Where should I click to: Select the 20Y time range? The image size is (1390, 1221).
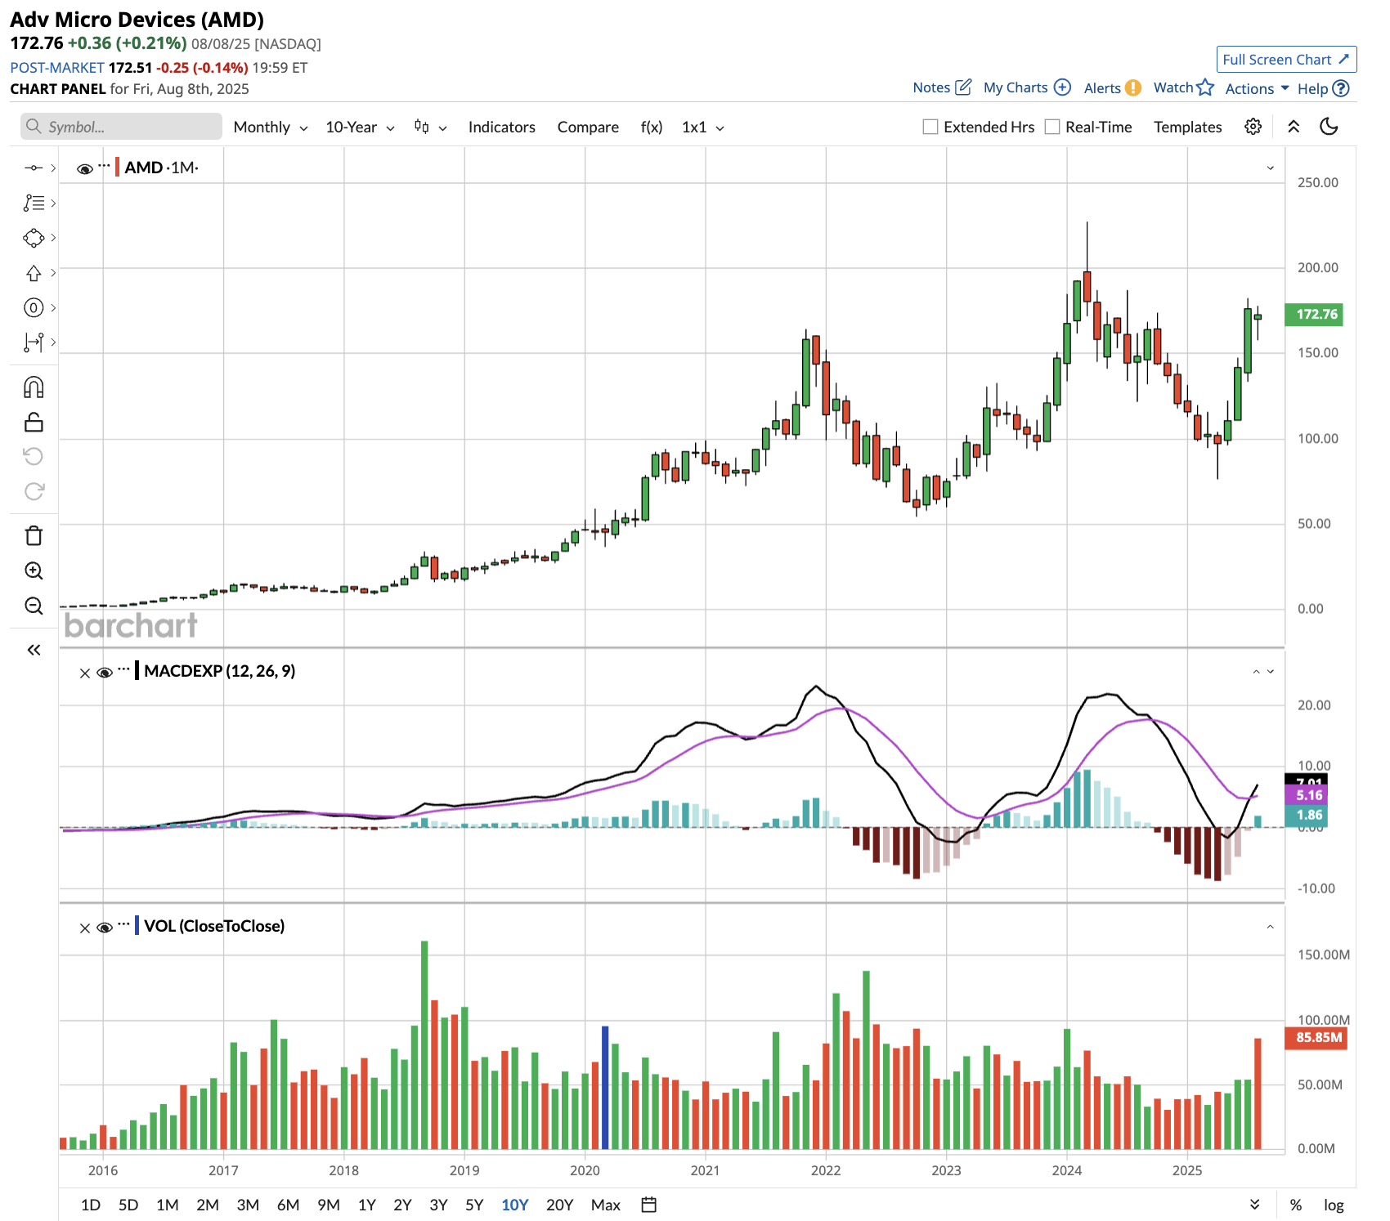pyautogui.click(x=559, y=1205)
